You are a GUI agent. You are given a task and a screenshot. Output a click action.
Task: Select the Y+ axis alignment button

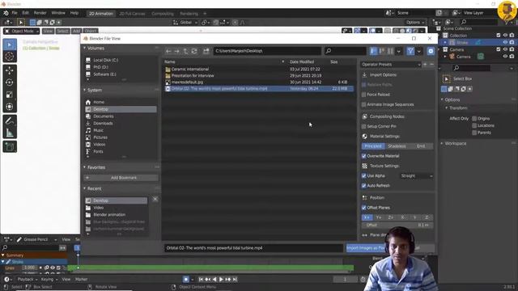(379, 217)
